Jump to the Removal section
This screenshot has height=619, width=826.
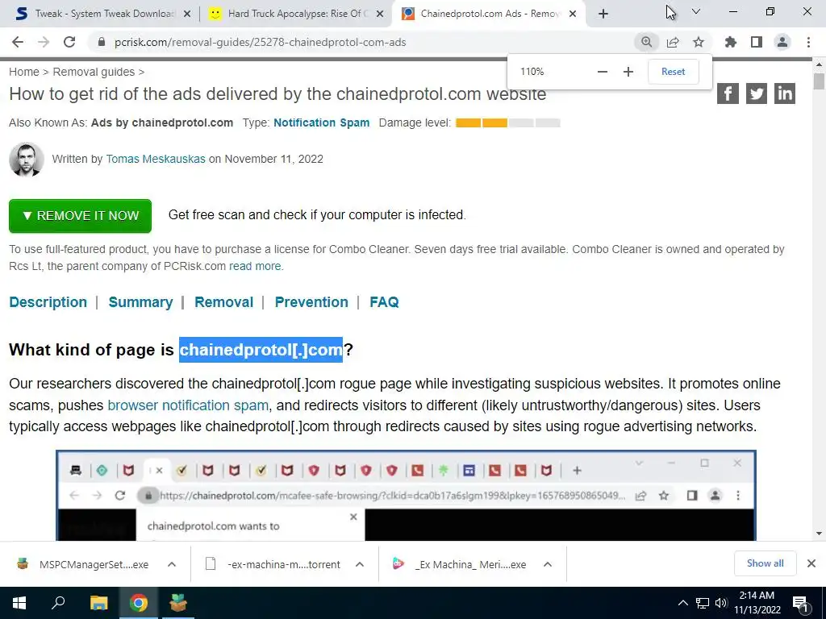click(x=224, y=302)
